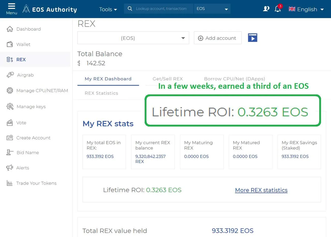Open the hamburger Menu icon

(11, 6)
